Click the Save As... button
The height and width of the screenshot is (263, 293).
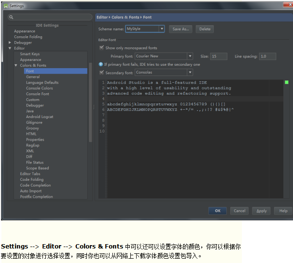181,29
